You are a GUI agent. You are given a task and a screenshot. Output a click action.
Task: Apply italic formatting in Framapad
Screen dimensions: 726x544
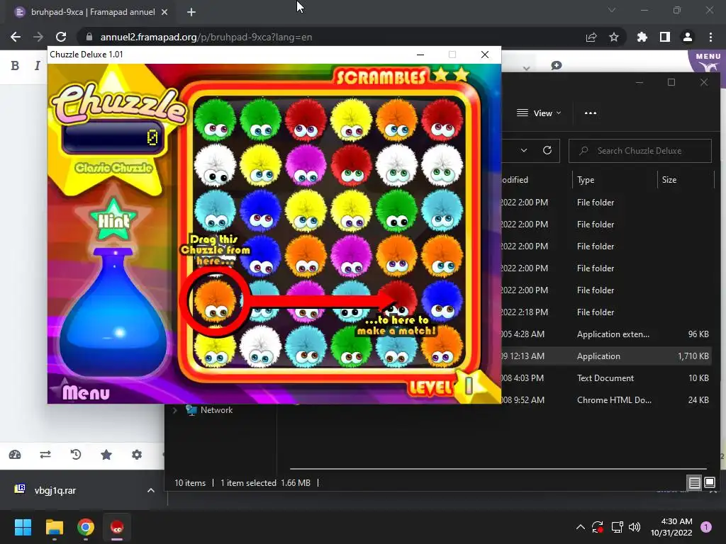click(x=37, y=66)
